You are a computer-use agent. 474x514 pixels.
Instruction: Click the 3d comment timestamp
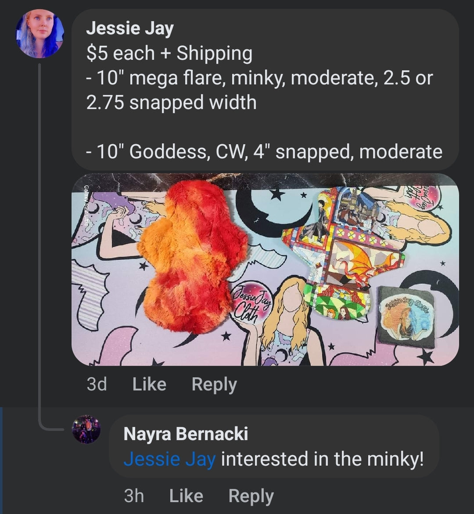pos(97,384)
